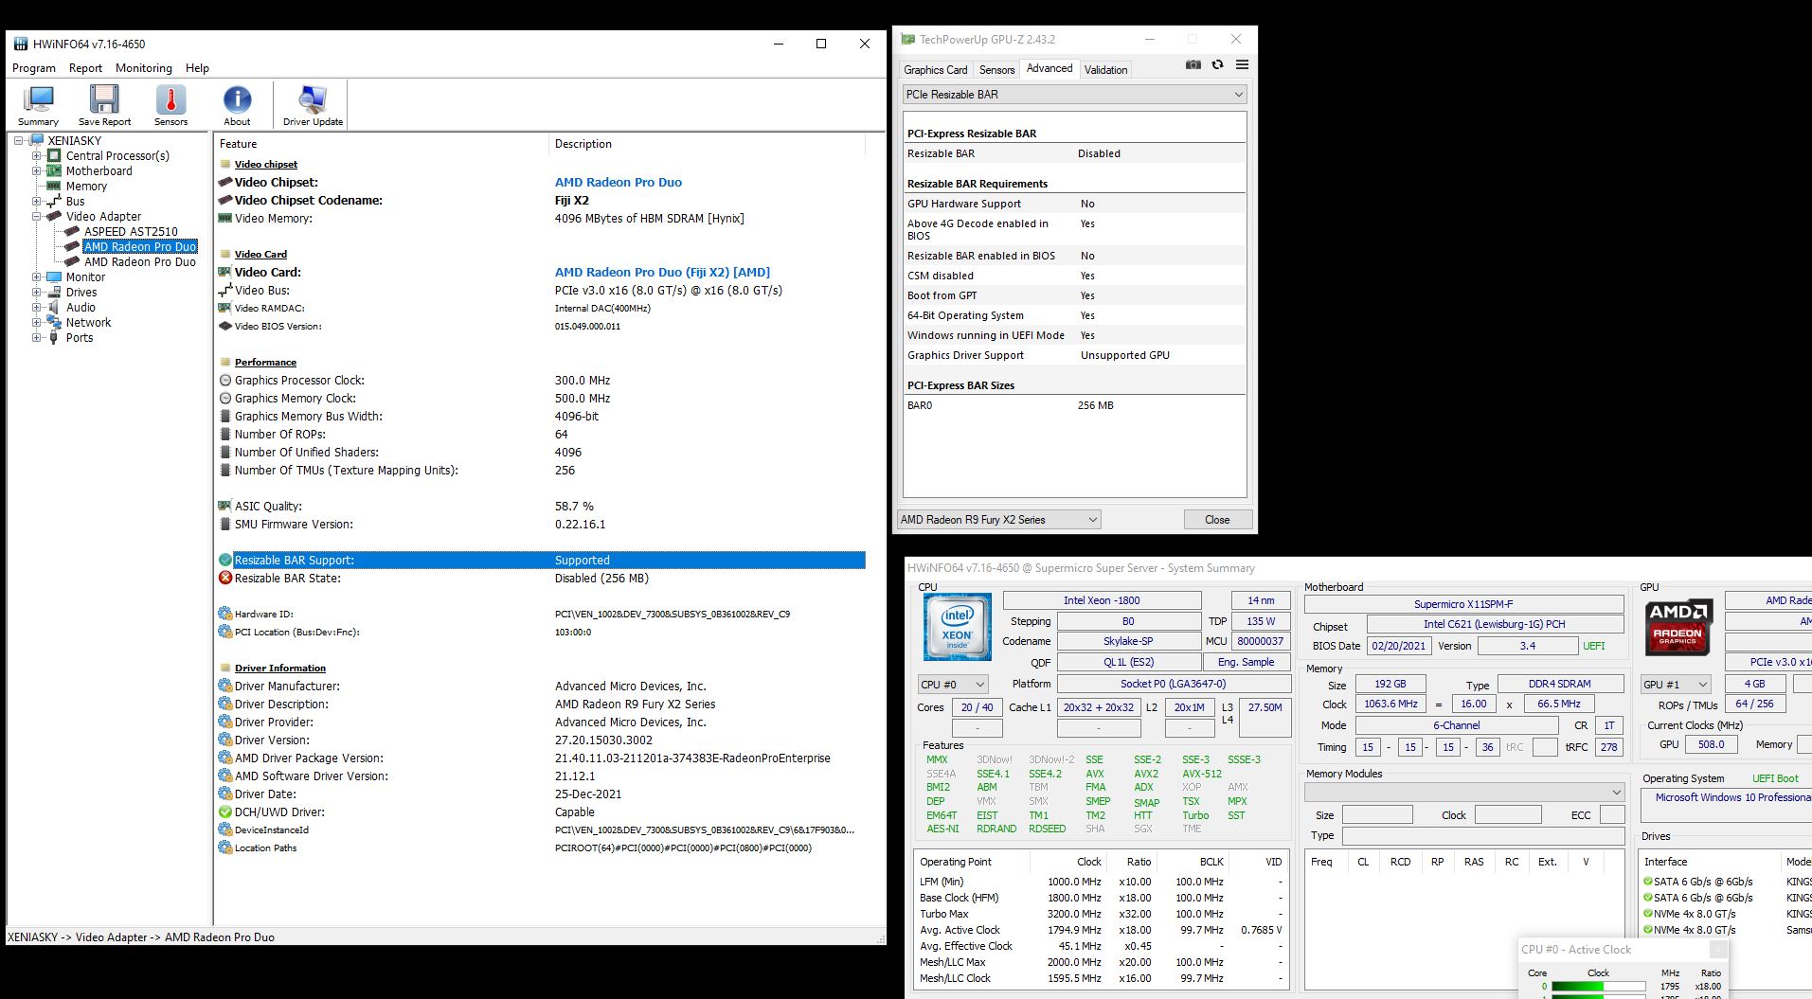Click AMD Radeon Pro Duo video chipset link
The width and height of the screenshot is (1812, 999).
(618, 182)
